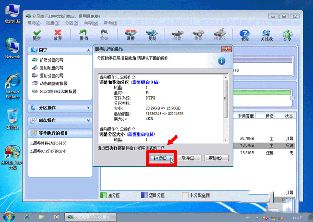The image size is (313, 222).
Task: Click the blue info icon in the dialog
Action: (222, 60)
